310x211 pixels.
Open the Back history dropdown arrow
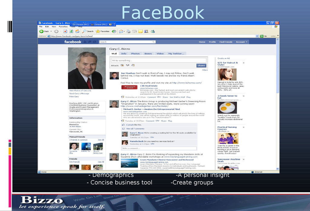(x=51, y=31)
